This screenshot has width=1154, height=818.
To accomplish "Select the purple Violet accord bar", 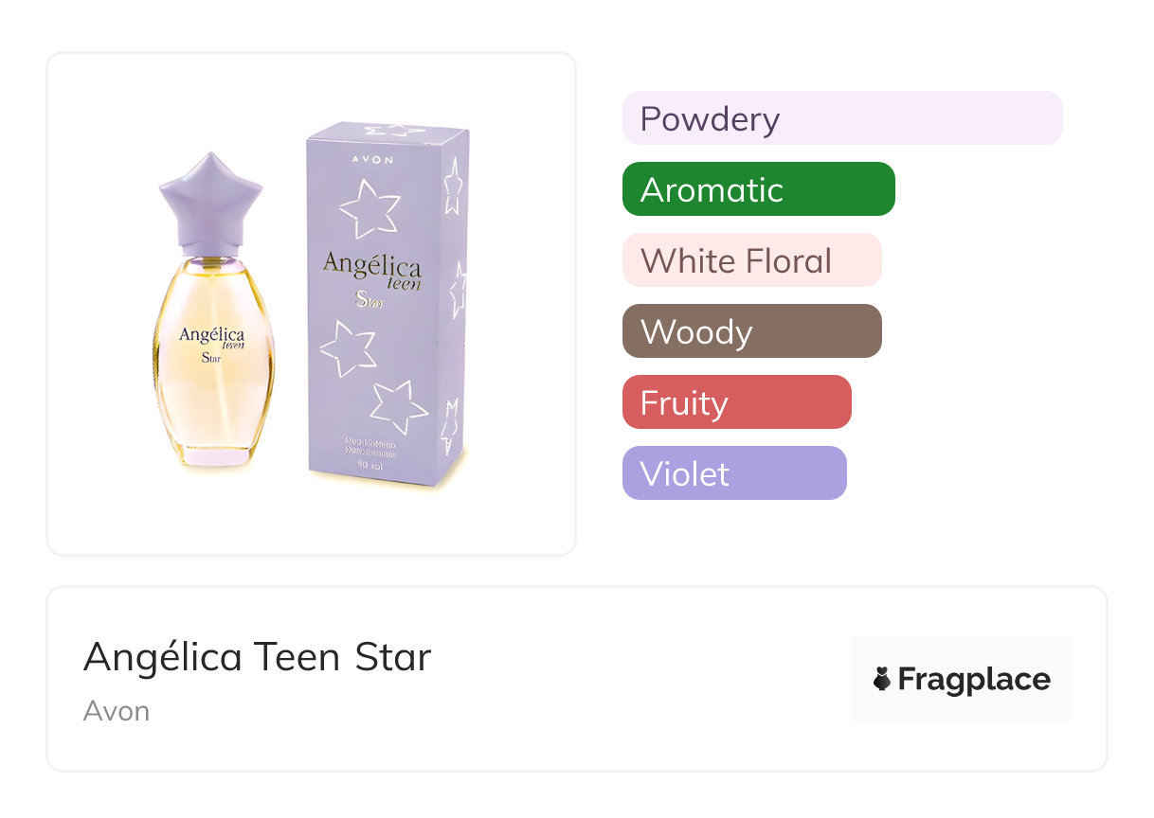I will (733, 473).
